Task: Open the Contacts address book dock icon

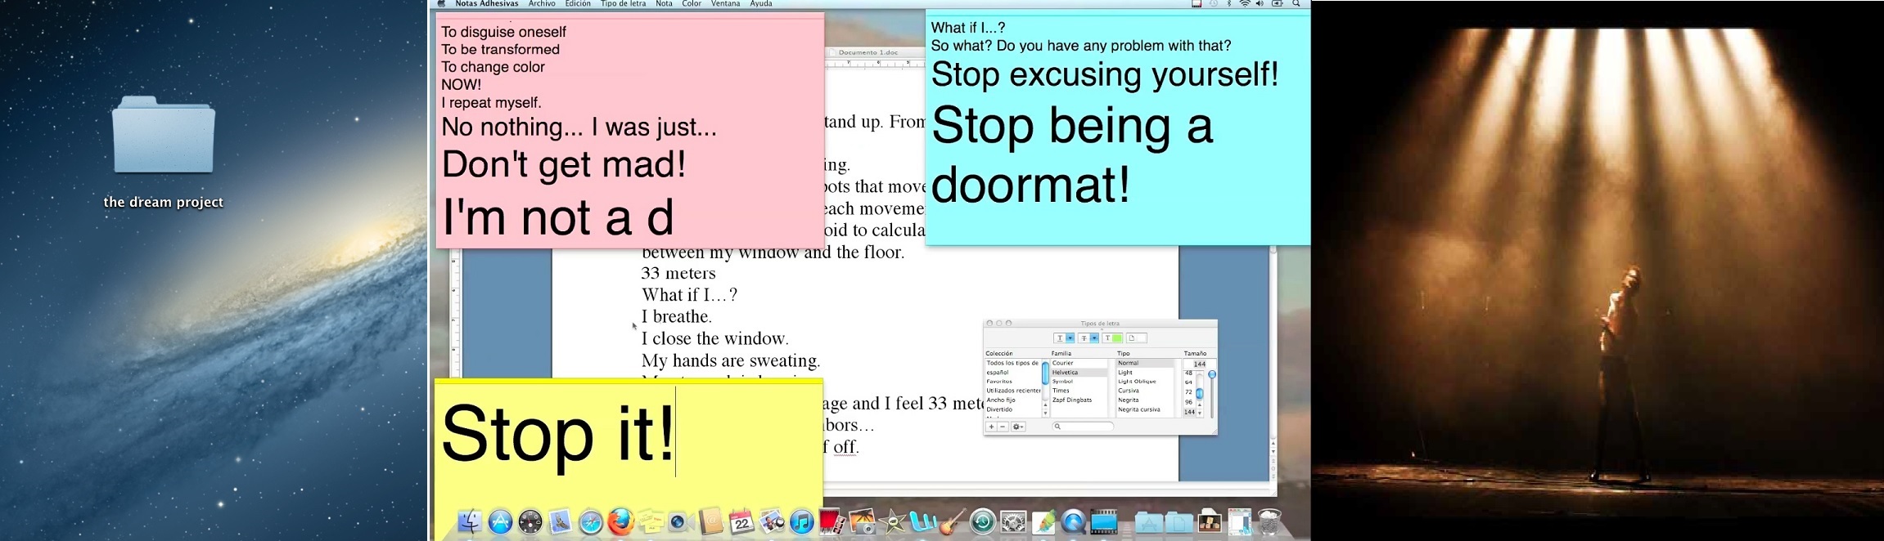Action: 710,521
